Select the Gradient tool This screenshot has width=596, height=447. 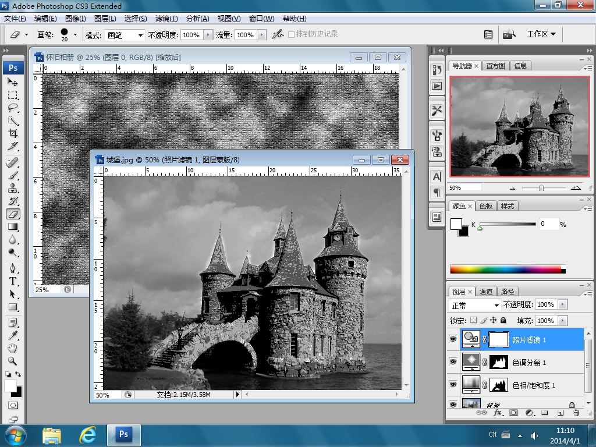tap(13, 227)
